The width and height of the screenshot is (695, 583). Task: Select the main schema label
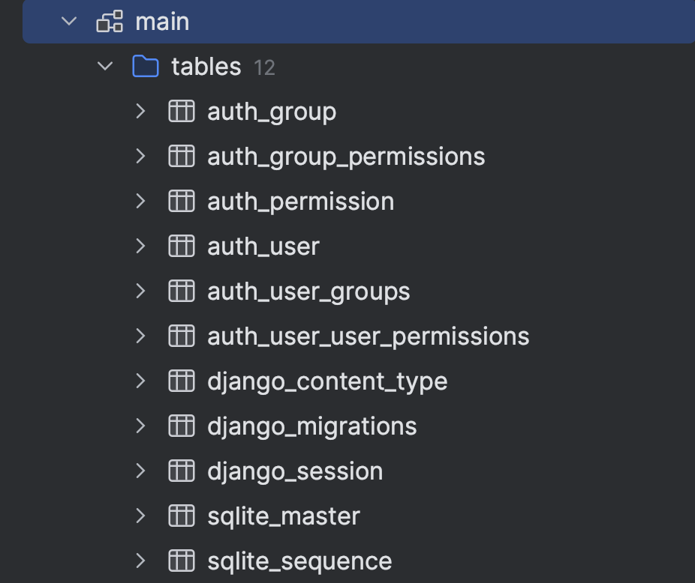162,22
